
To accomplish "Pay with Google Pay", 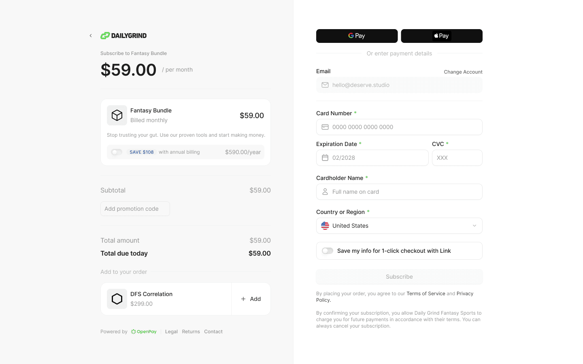I will (x=357, y=36).
